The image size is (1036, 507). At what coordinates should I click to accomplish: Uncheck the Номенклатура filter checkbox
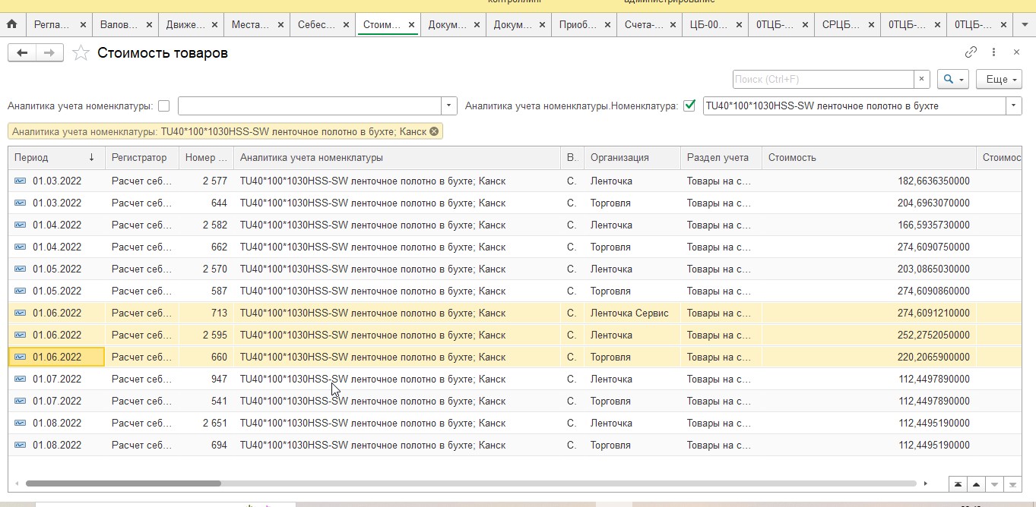point(689,106)
